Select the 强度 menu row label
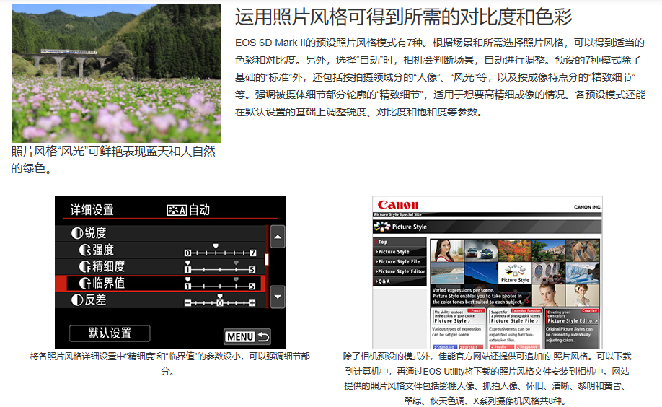The width and height of the screenshot is (662, 407). pyautogui.click(x=103, y=250)
